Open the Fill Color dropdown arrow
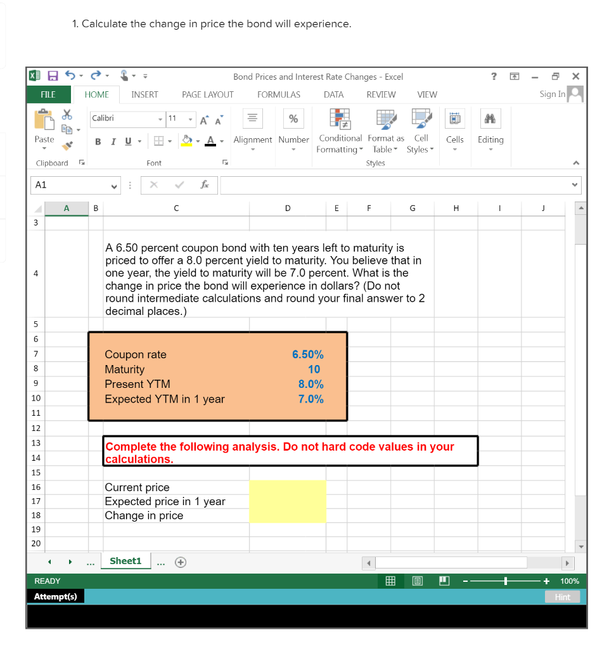The height and width of the screenshot is (649, 602). pos(198,141)
